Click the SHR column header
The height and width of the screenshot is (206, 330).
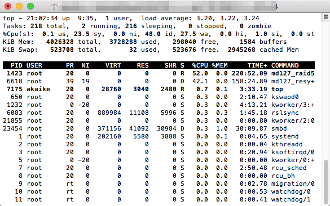[x=170, y=65]
